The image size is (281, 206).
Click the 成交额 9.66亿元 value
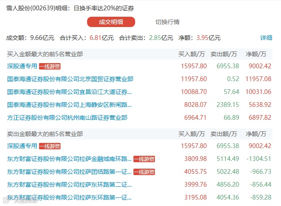coord(42,38)
